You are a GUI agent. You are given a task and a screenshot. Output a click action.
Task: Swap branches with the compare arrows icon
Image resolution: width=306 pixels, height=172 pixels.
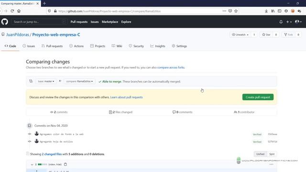click(x=31, y=81)
